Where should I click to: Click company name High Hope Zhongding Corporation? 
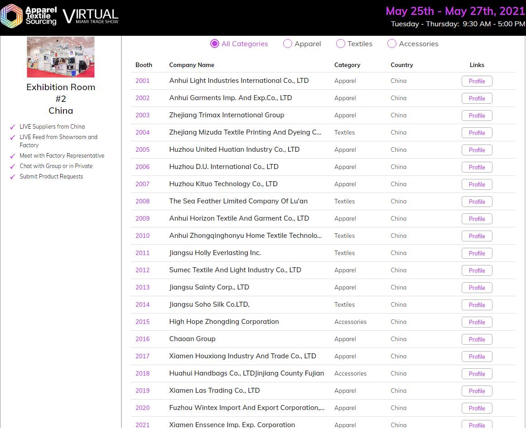click(x=224, y=322)
